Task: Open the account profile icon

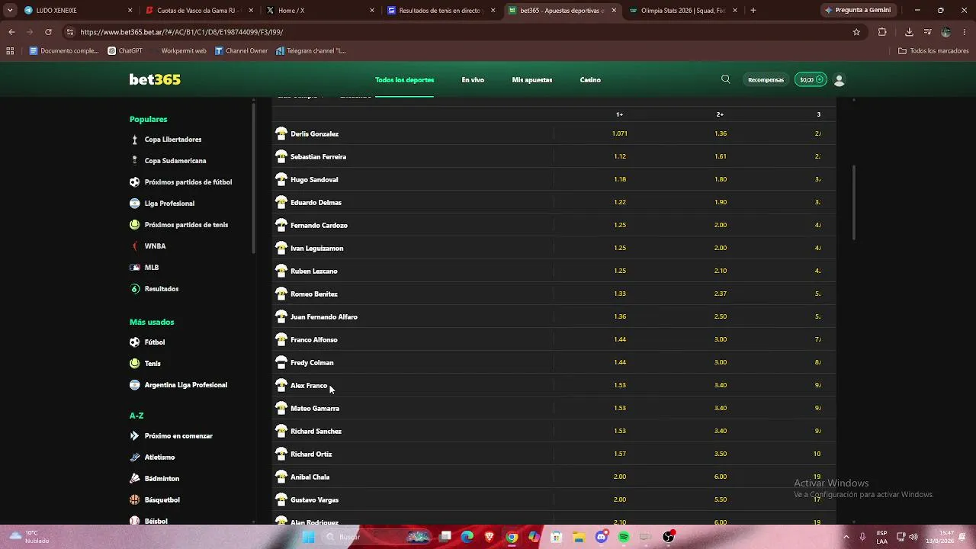Action: click(x=840, y=79)
